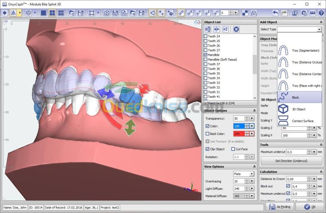Enable the Cut Face checkbox
This screenshot has height=213, width=326.
pos(233,149)
